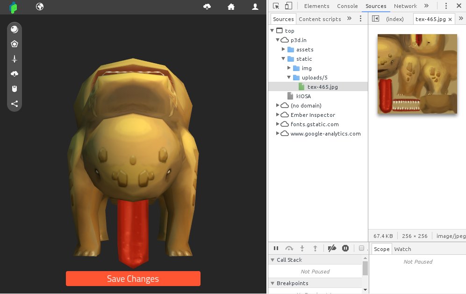The image size is (466, 294).
Task: Click the cloud download icon in sidebar
Action: click(x=14, y=74)
